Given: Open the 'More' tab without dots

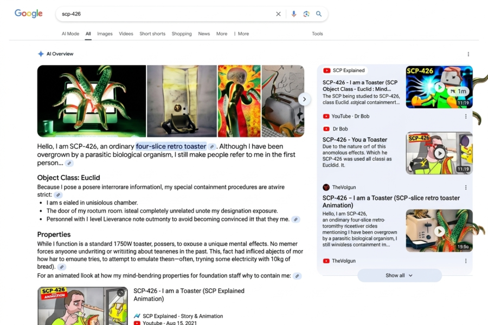Looking at the screenshot, I should click(x=222, y=34).
